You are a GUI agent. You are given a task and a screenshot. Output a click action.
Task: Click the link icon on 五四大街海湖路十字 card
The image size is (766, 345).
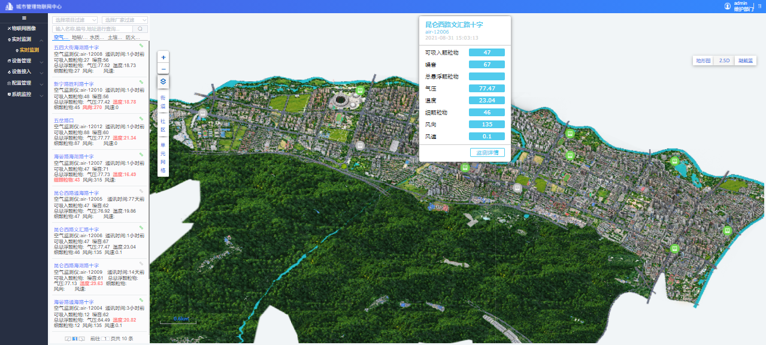[141, 46]
